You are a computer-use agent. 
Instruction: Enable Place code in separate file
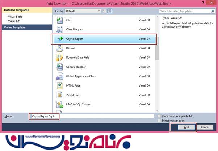pos(159,116)
